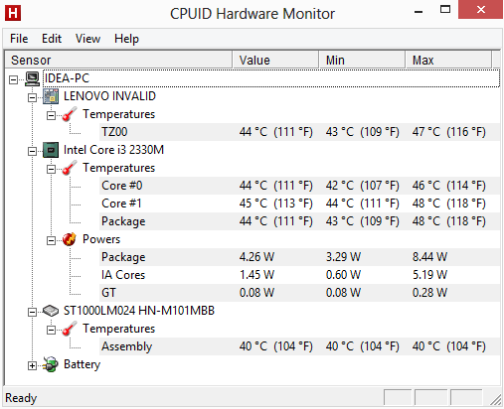Click the IDEA-PC computer icon
Screen dimensions: 504x409
33,78
